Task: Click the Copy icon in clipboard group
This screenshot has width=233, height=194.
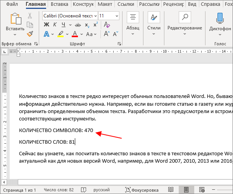Action: coord(30,25)
